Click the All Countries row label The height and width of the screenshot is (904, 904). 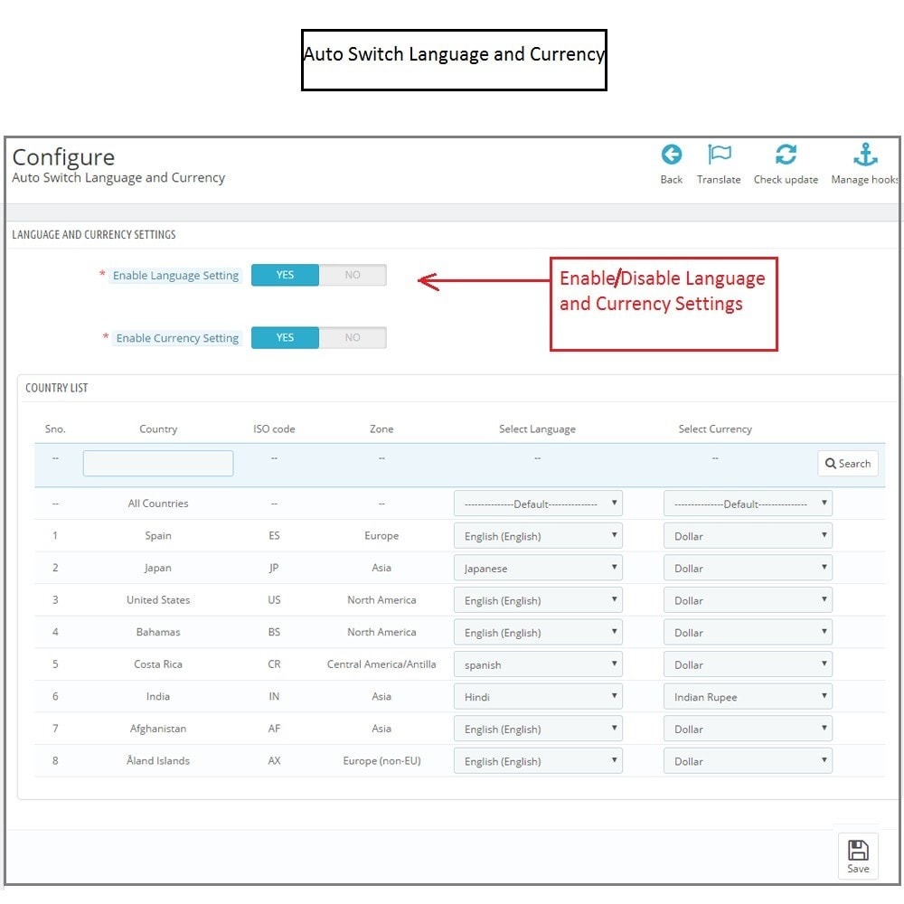[158, 504]
